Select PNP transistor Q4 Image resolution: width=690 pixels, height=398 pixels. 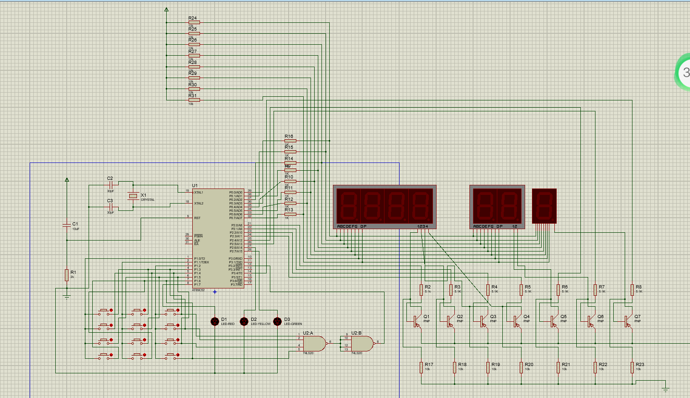(x=516, y=321)
